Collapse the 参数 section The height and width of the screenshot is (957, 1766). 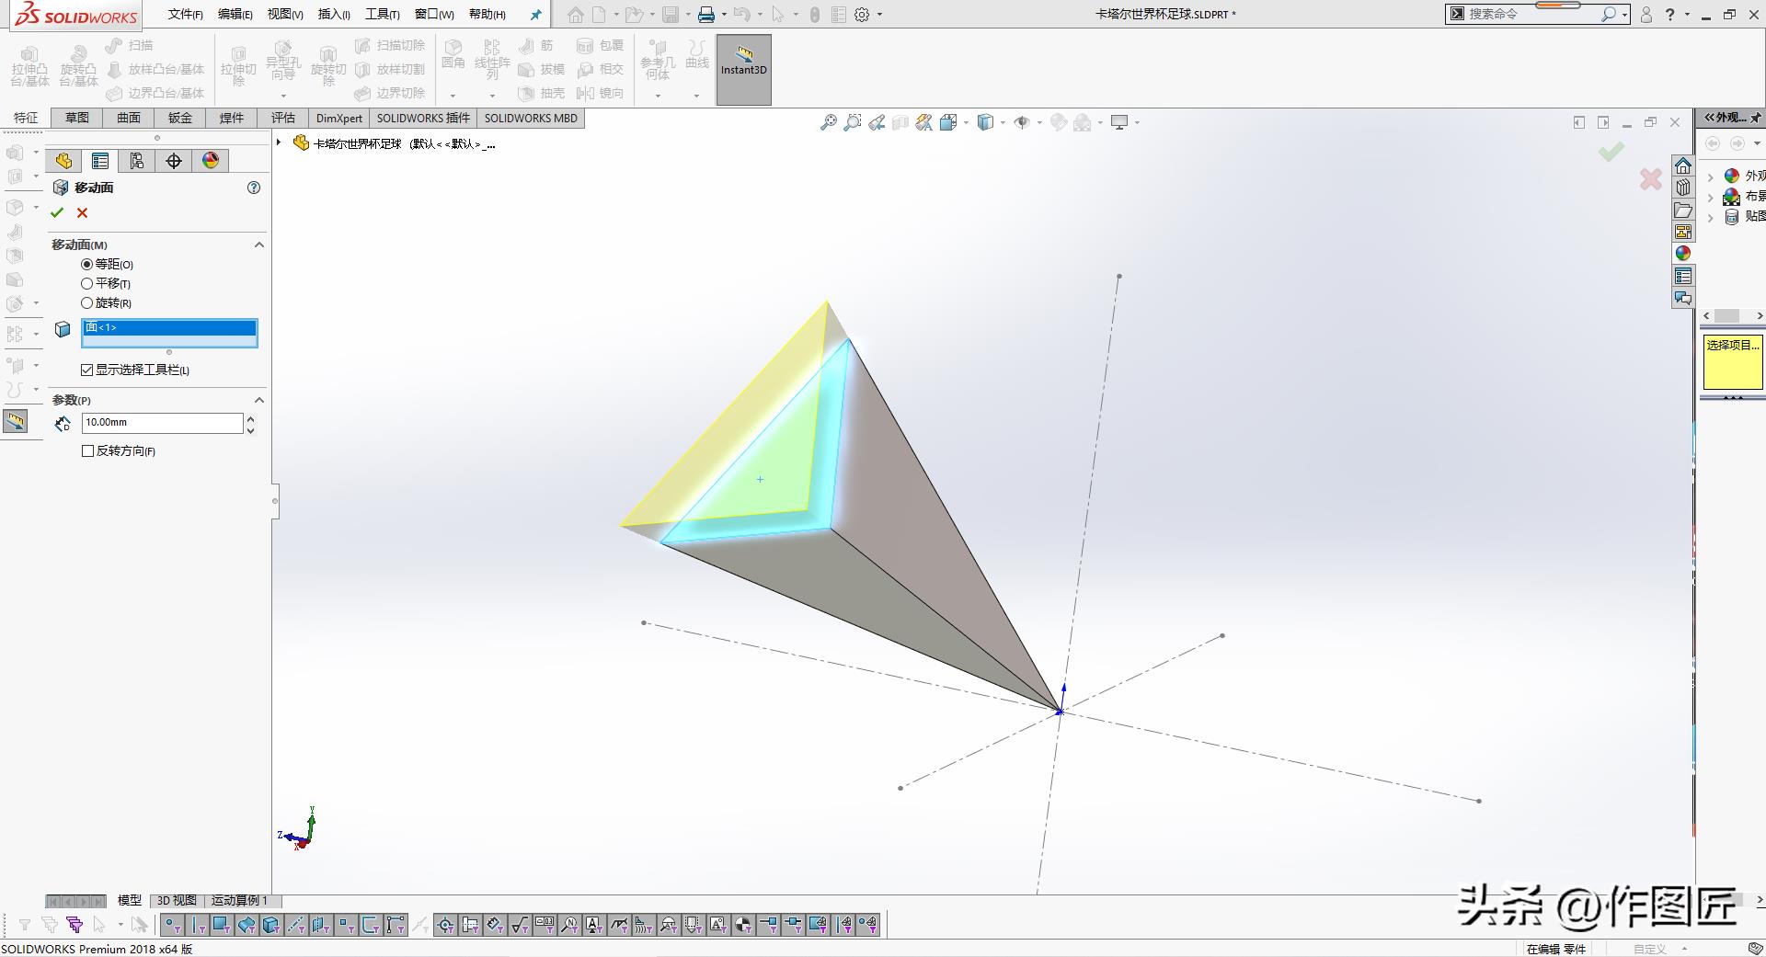258,400
